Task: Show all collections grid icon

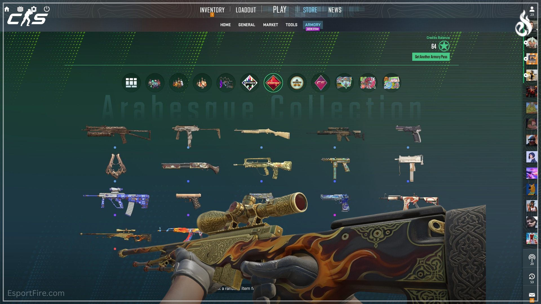Action: click(131, 83)
